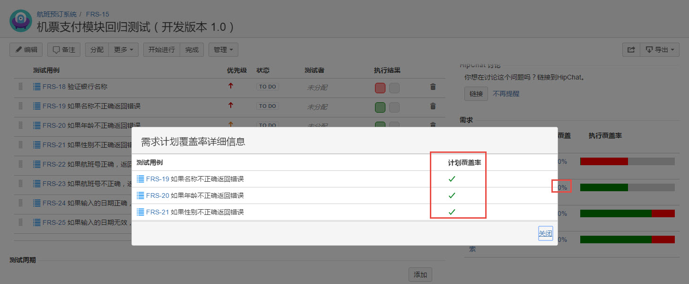Click the 分配 button
The image size is (689, 284).
(97, 50)
